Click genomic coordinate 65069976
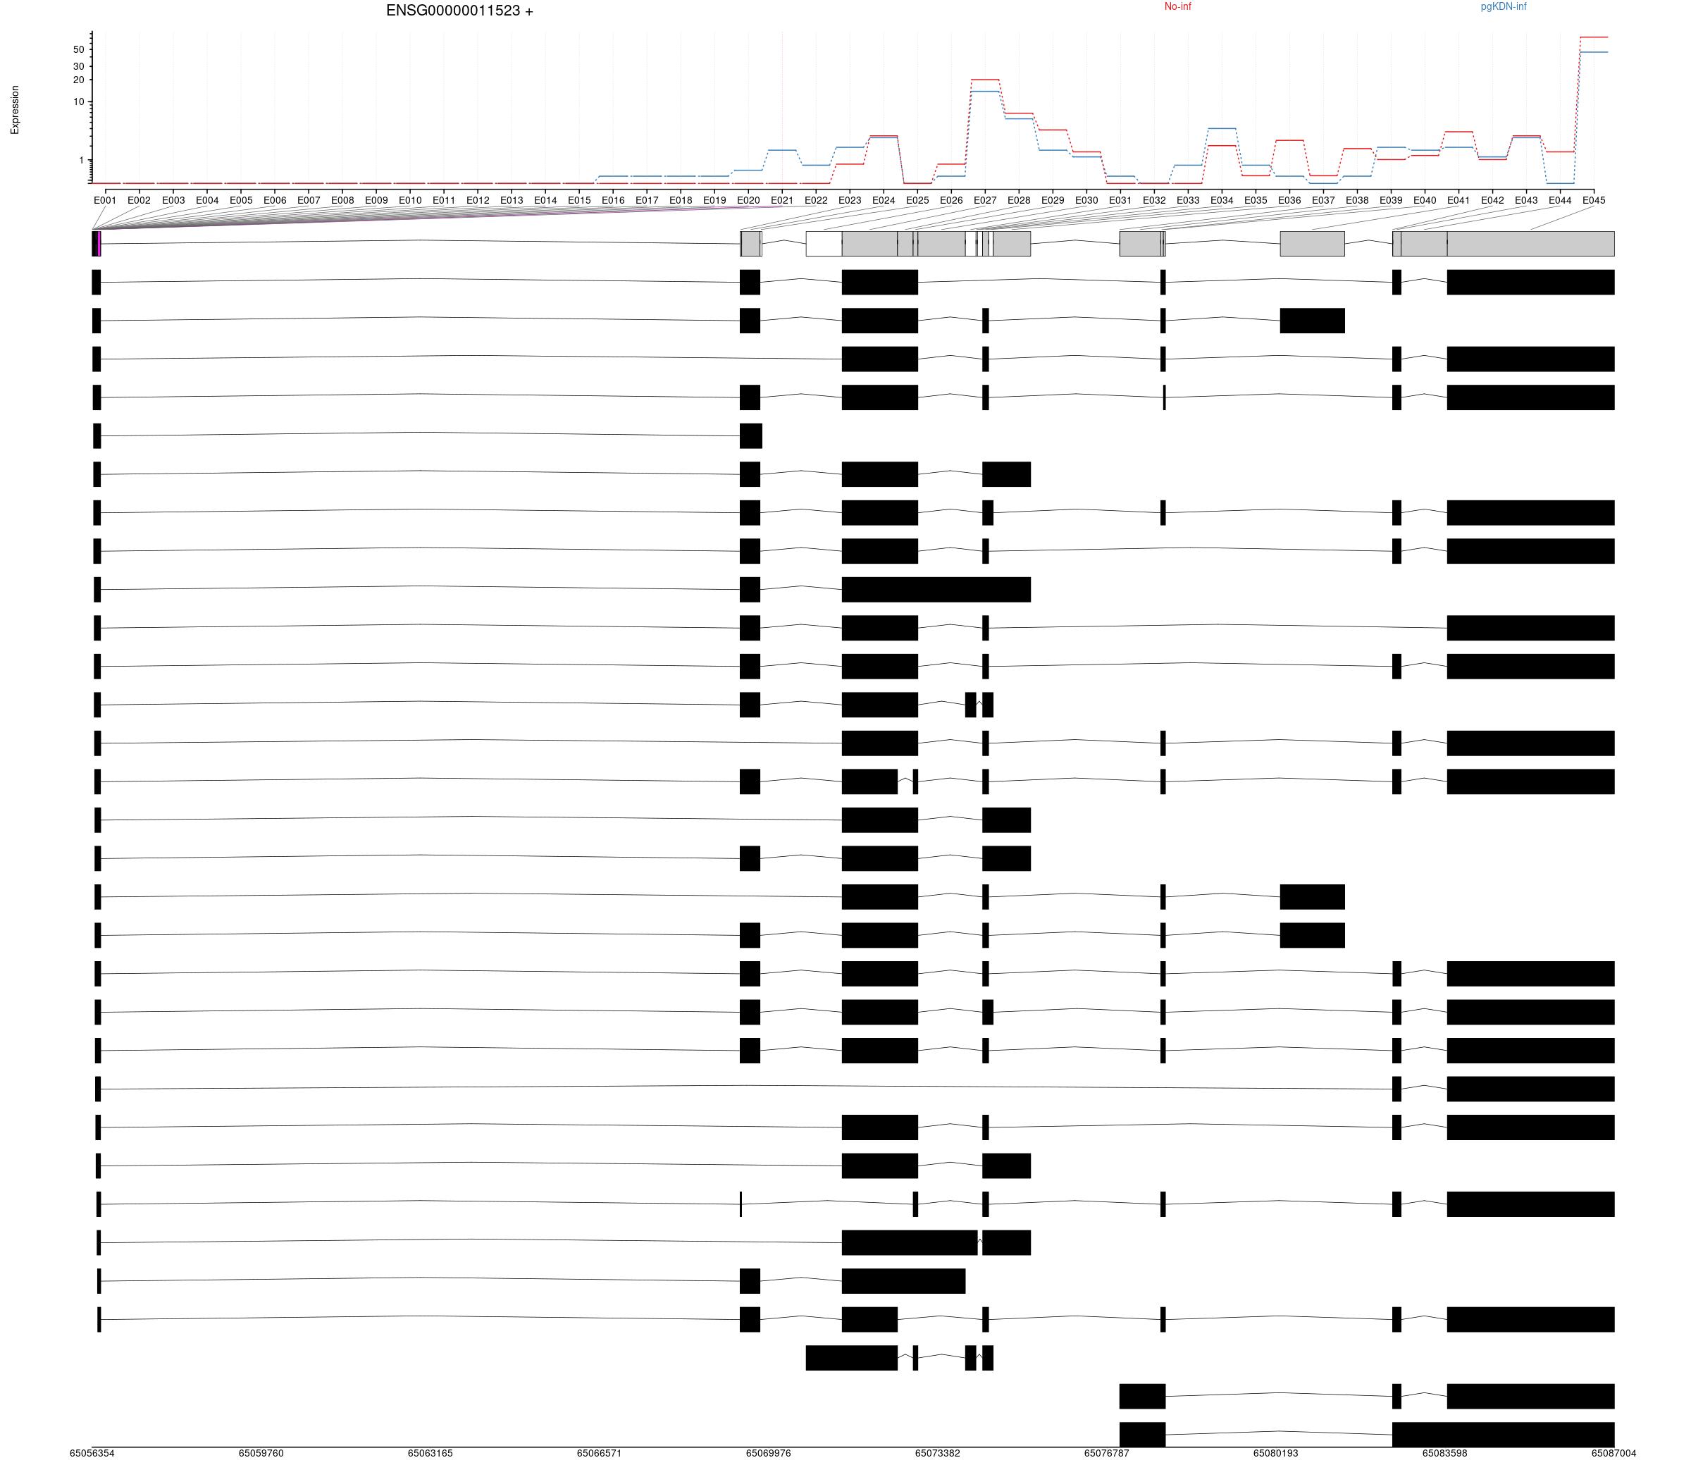 coord(768,1454)
